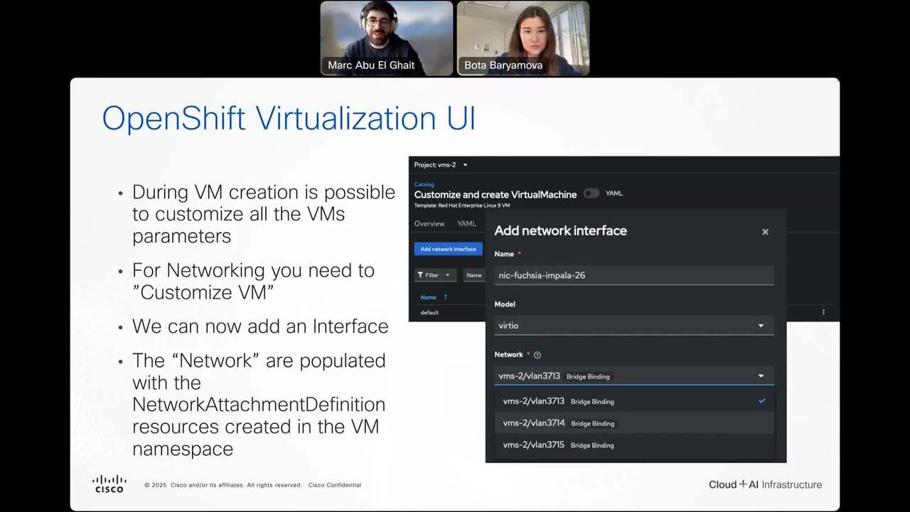Click the default interface row name
Screen dimensions: 910x512
(429, 313)
